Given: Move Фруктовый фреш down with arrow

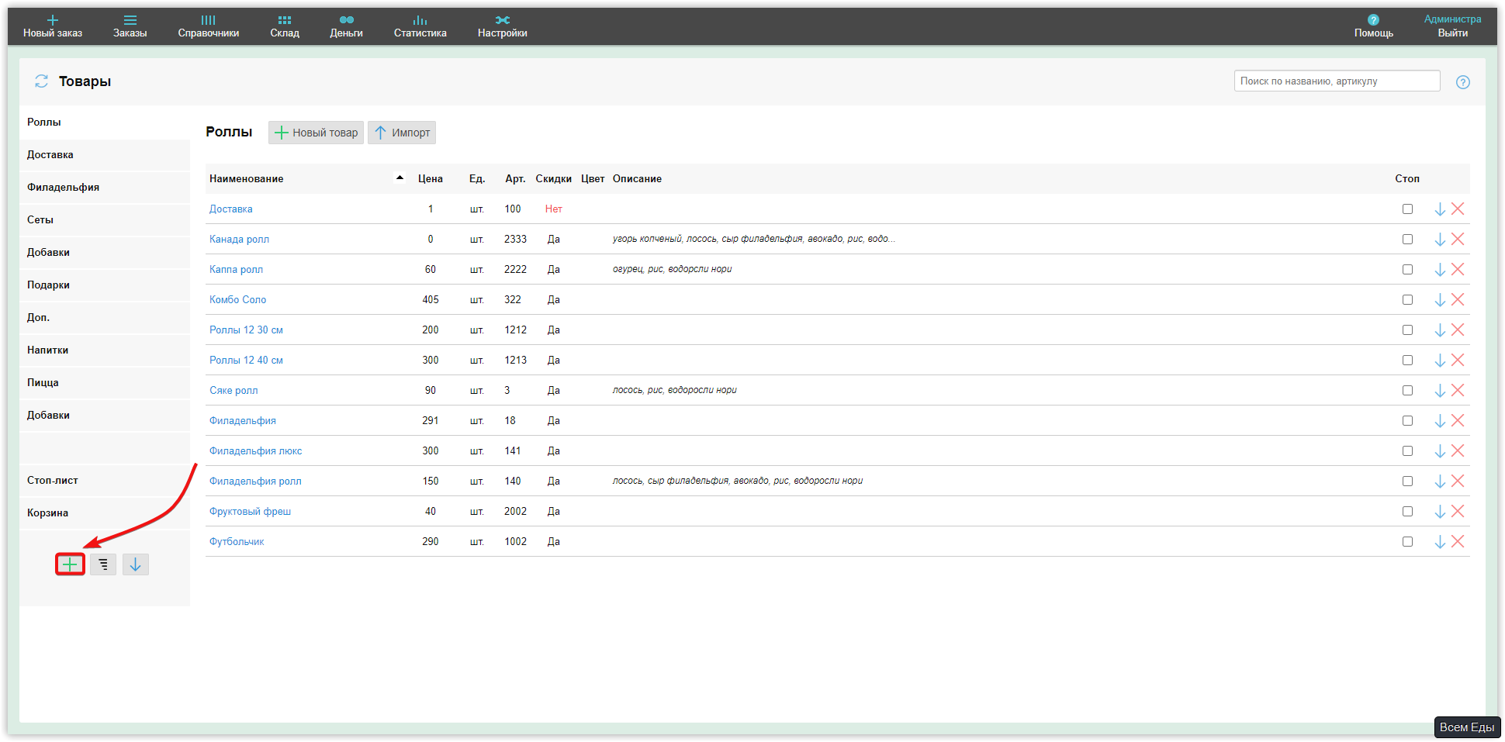Looking at the screenshot, I should (1440, 511).
